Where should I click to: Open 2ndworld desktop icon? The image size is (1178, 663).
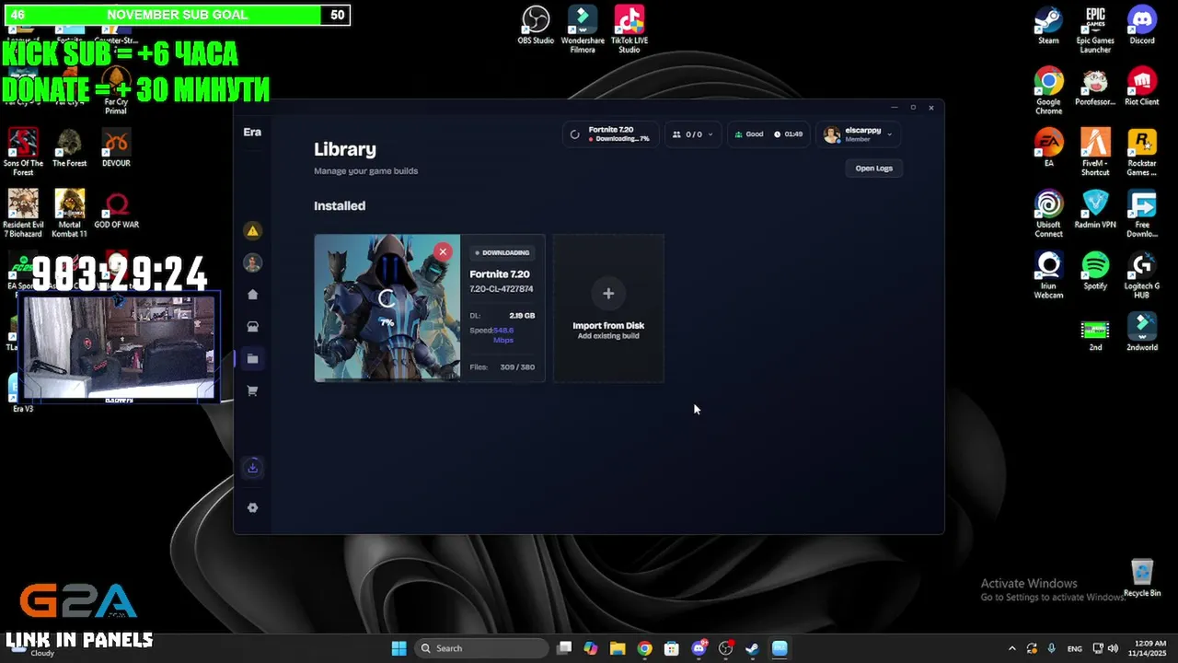(1142, 331)
